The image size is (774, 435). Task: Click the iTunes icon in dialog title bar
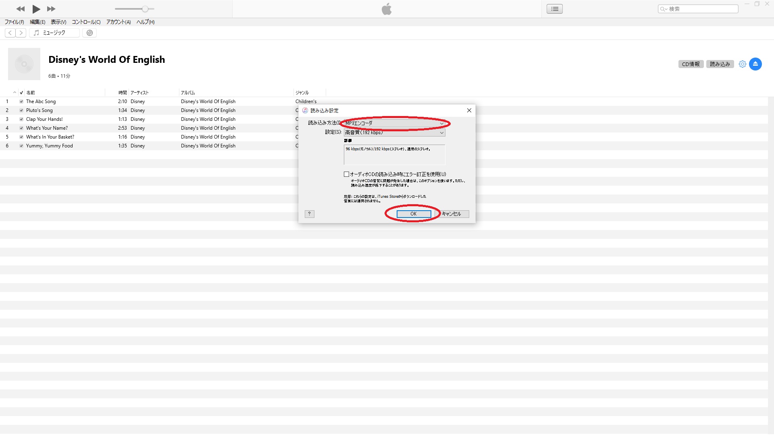pos(305,110)
